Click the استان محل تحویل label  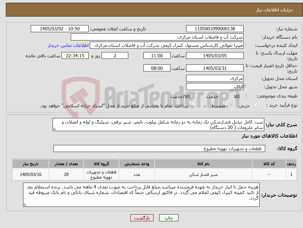(x=279, y=78)
